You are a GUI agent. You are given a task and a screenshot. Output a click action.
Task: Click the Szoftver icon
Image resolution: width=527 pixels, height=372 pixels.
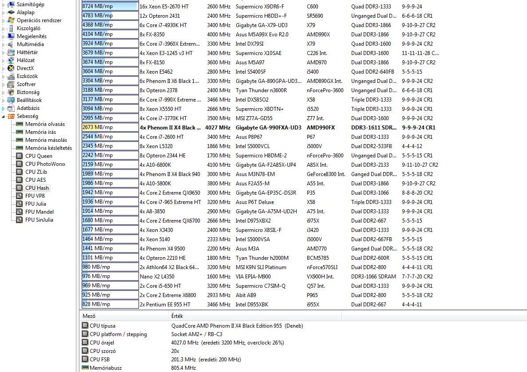tap(11, 84)
